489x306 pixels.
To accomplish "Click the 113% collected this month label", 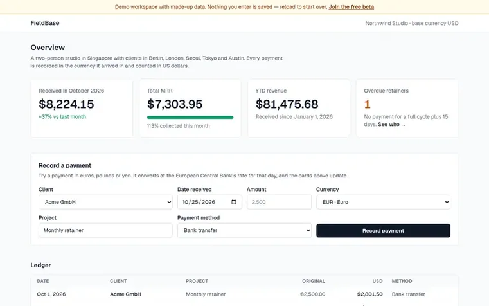I will 179,126.
